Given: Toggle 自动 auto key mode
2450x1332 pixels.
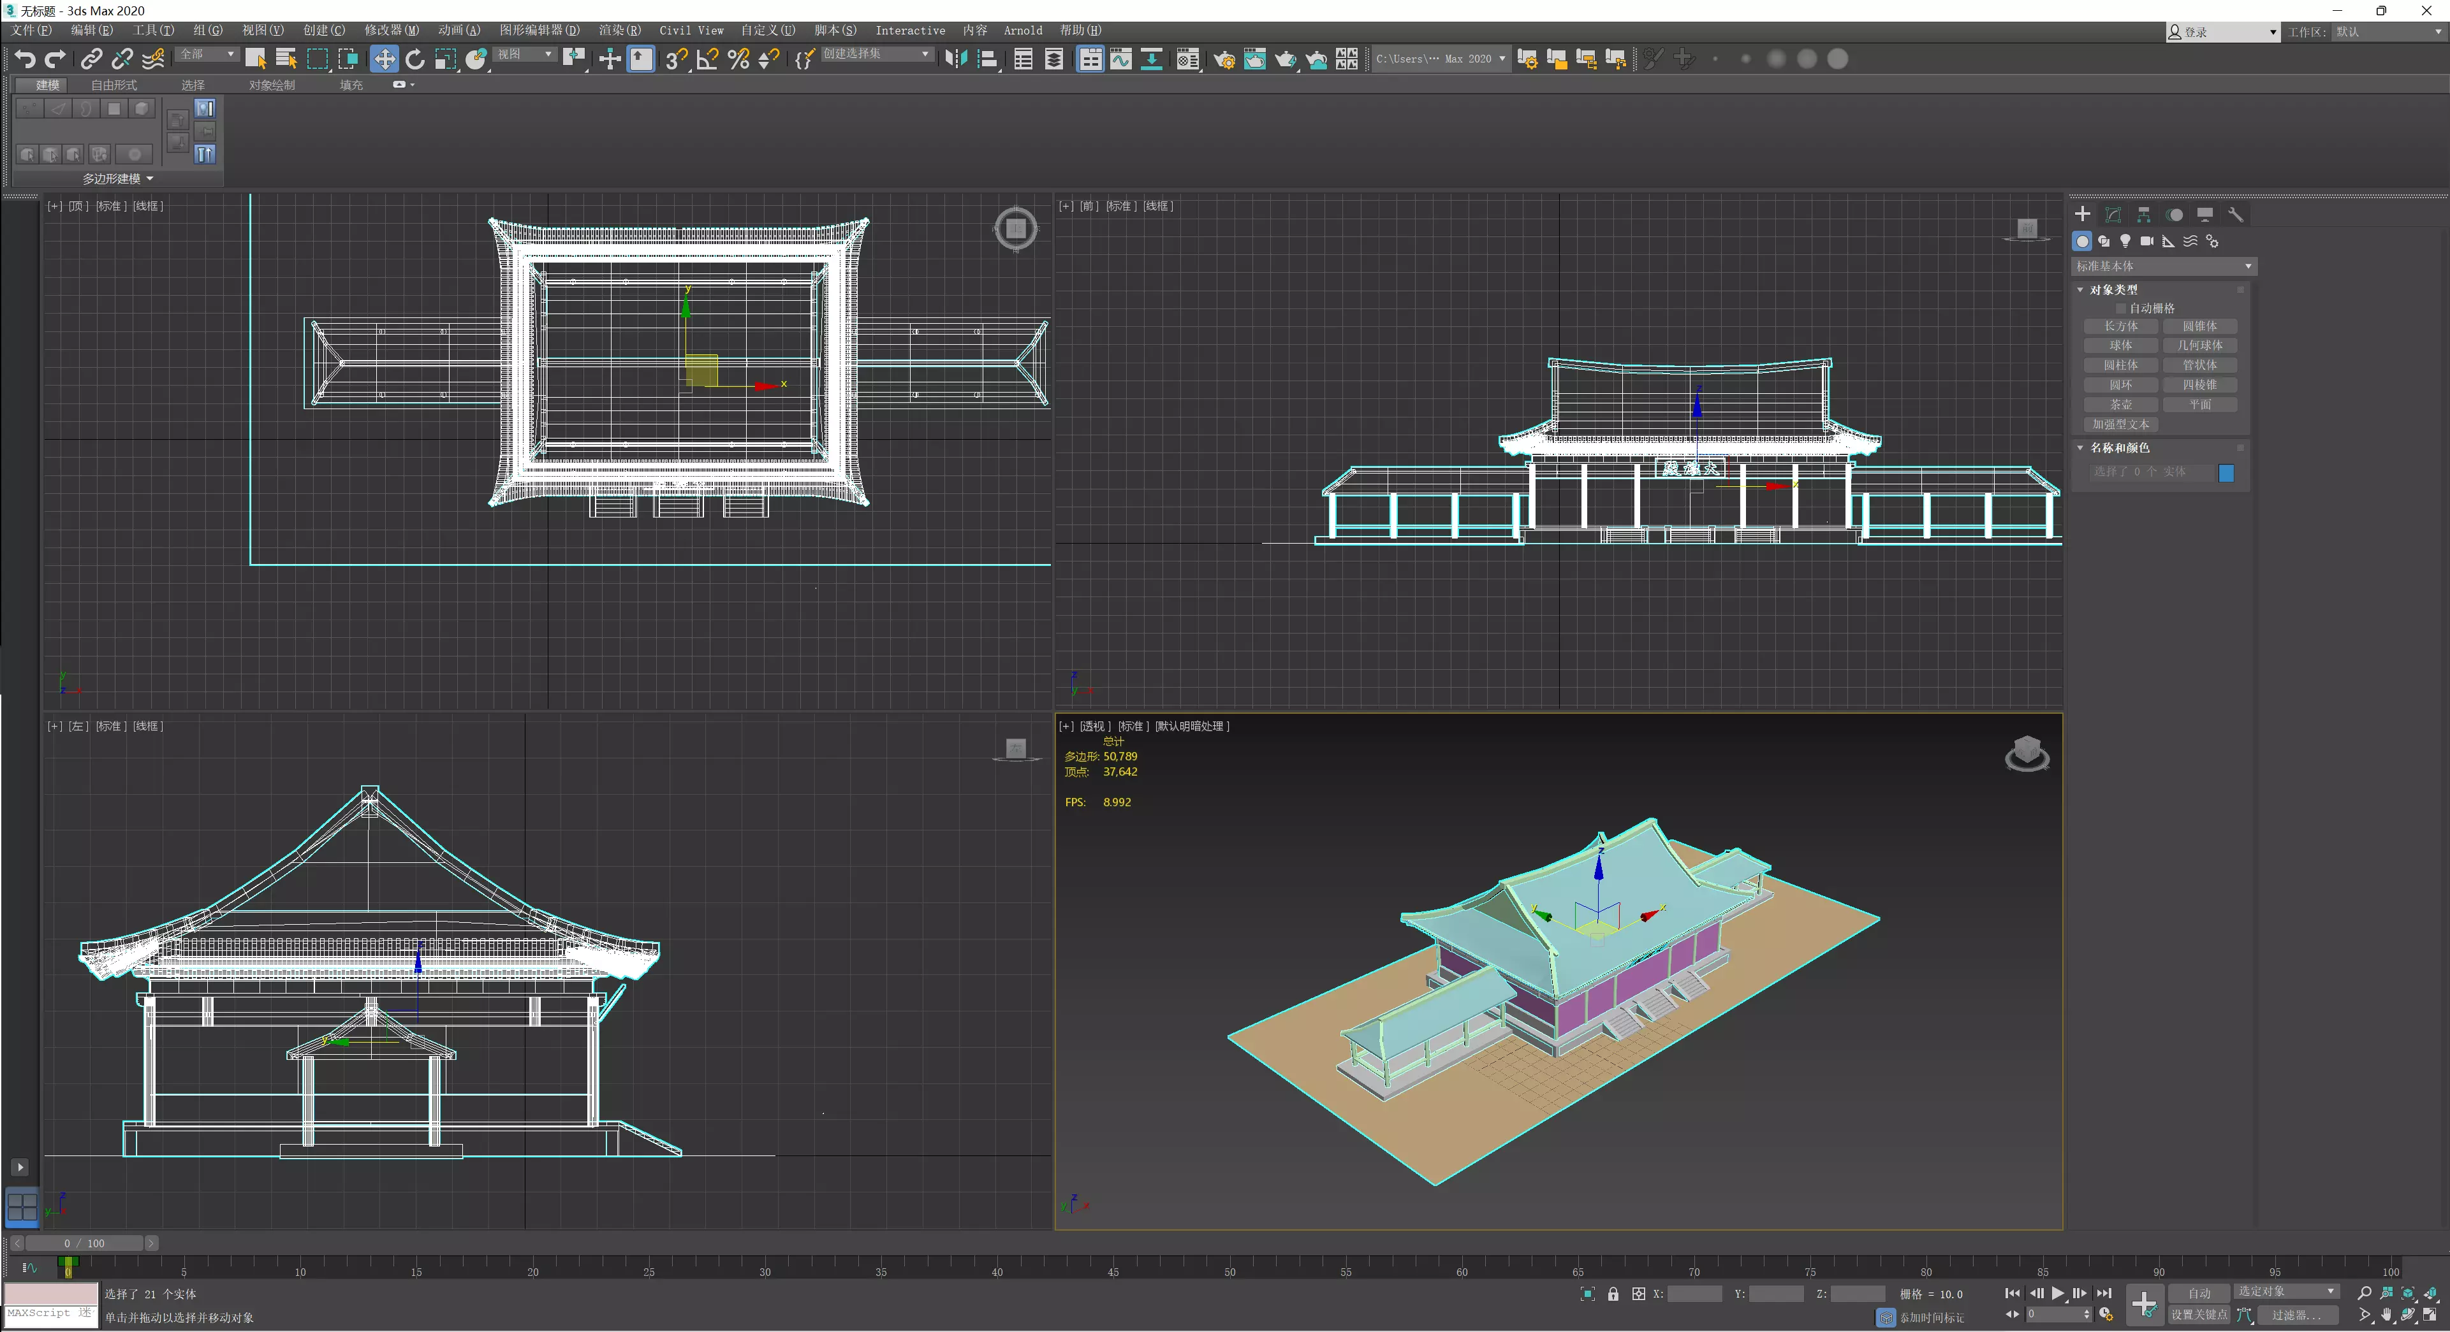Looking at the screenshot, I should click(2199, 1293).
